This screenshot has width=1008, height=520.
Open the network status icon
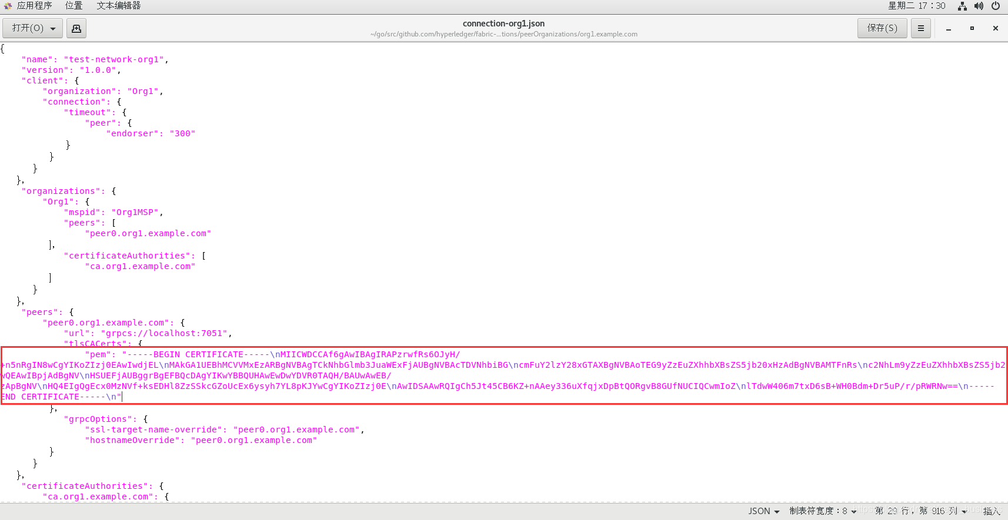pyautogui.click(x=962, y=6)
